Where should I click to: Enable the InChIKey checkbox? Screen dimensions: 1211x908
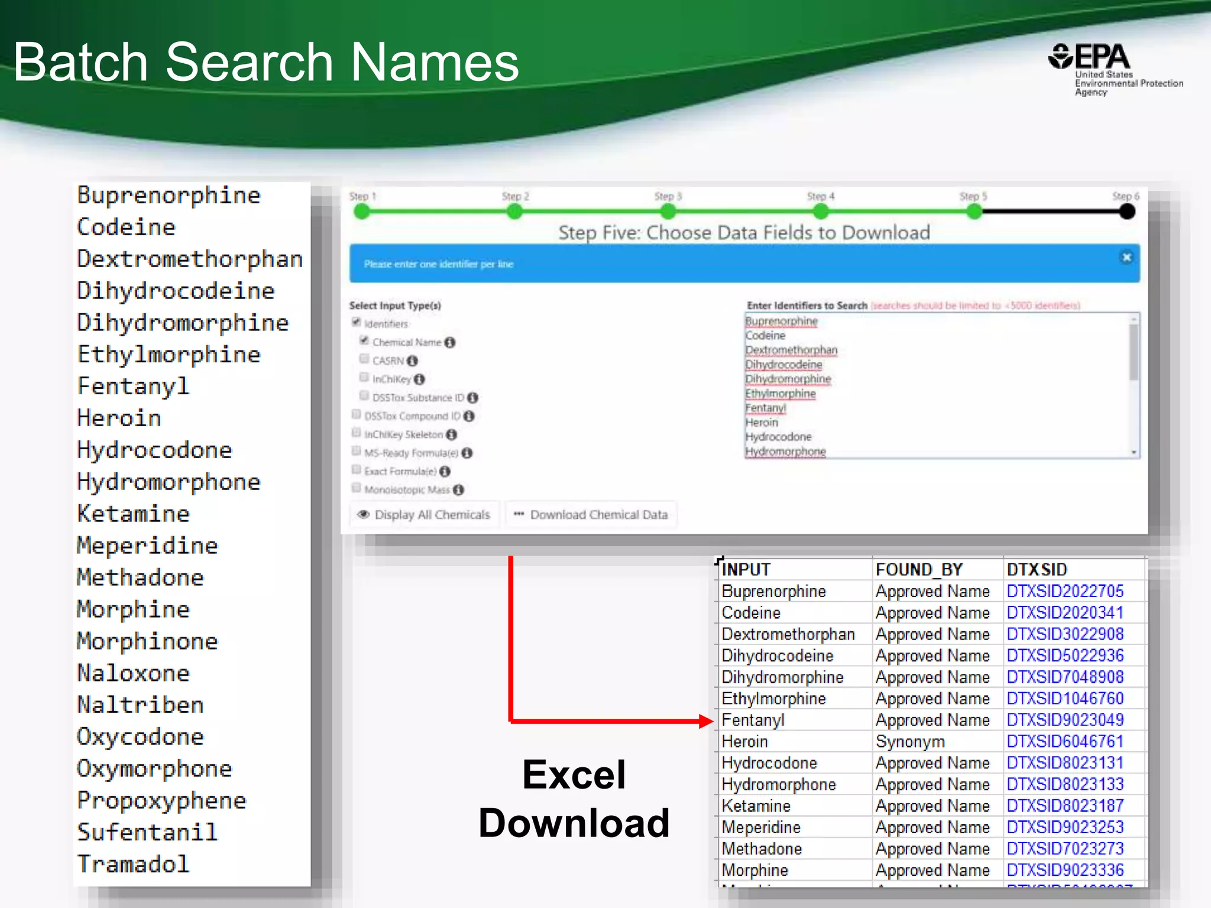tap(364, 377)
